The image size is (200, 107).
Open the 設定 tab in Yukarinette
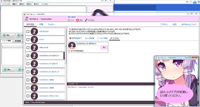click(x=175, y=24)
